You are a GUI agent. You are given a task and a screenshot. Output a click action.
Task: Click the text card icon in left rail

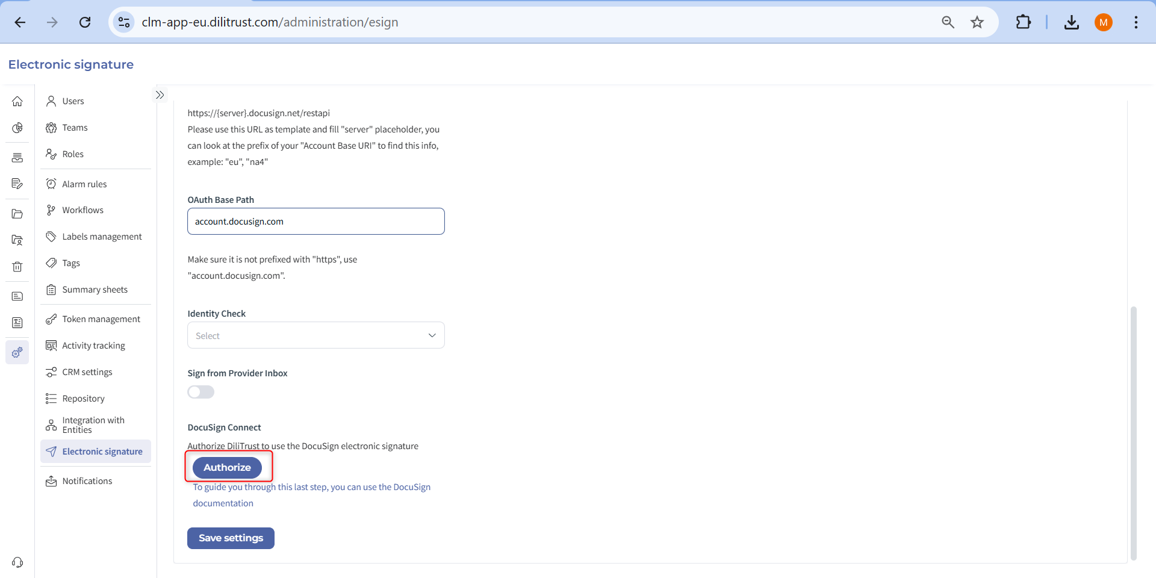click(17, 296)
